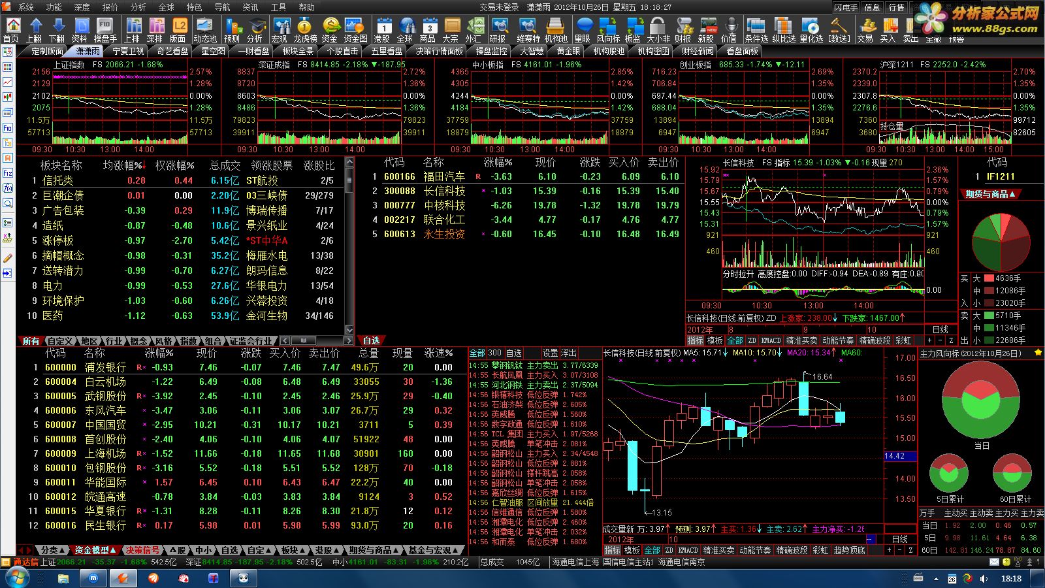Click the sector list scroll-down arrow
The image size is (1045, 588).
click(x=349, y=330)
